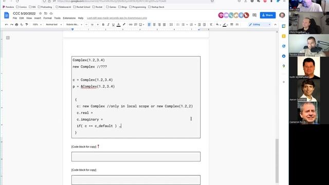This screenshot has height=185, width=329.
Task: Toggle the checklist button
Action: tap(178, 25)
